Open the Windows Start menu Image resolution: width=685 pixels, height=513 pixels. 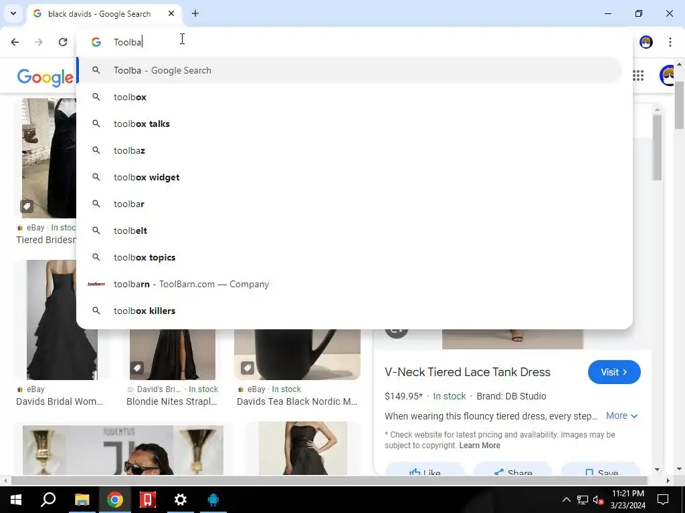(x=16, y=500)
